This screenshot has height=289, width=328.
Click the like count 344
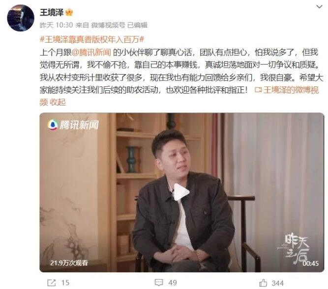(277, 283)
